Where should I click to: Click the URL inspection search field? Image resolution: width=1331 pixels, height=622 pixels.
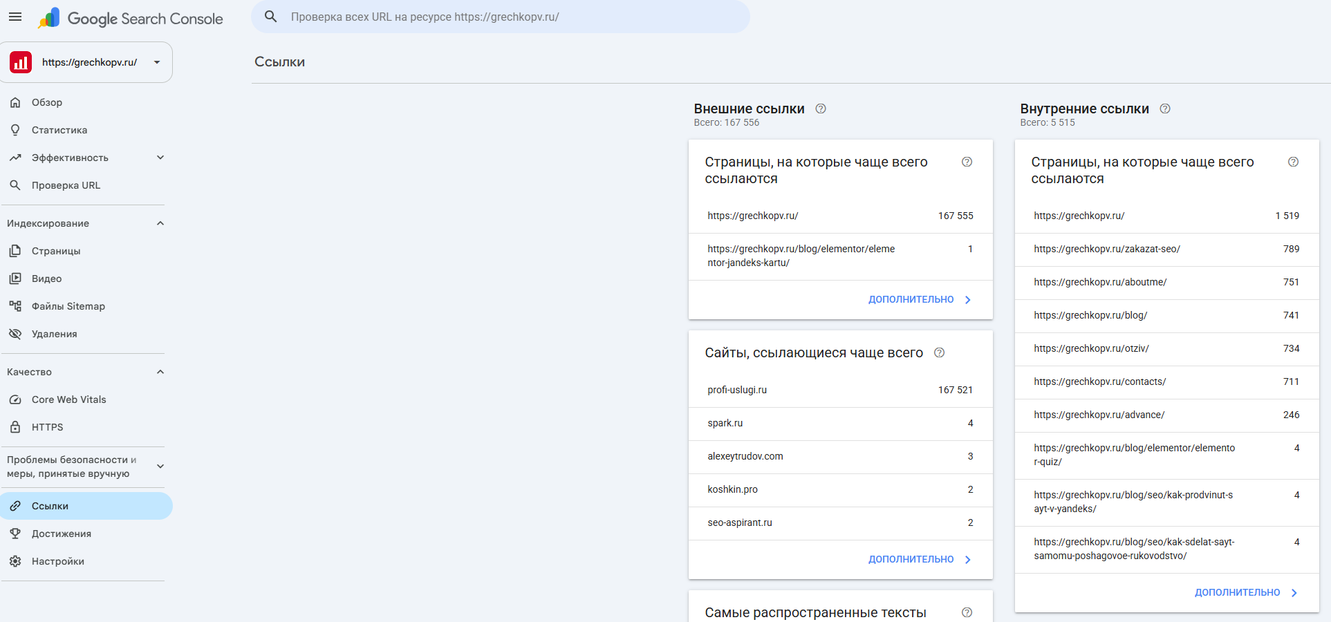pos(501,17)
